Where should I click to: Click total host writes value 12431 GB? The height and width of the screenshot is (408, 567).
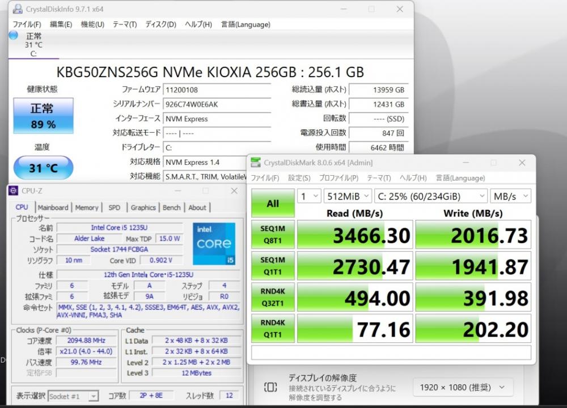click(x=379, y=104)
